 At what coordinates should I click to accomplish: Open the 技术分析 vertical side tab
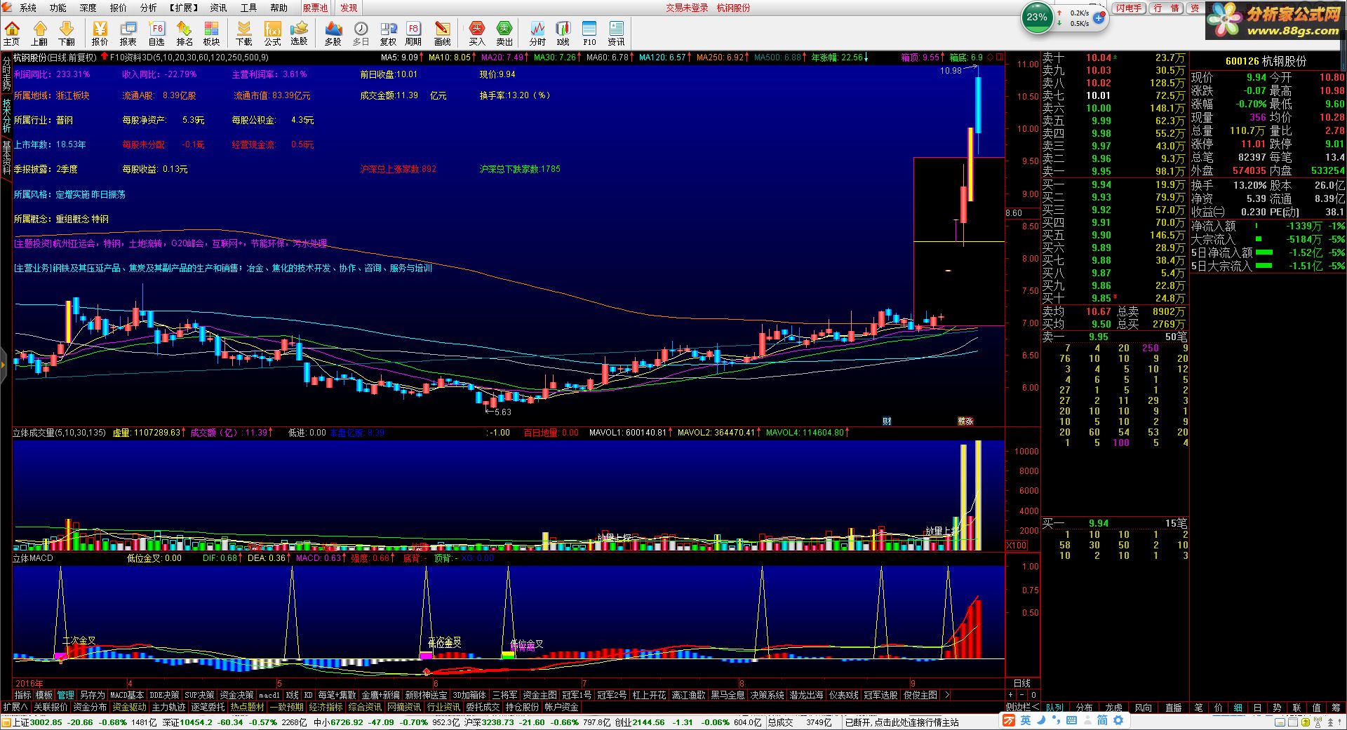click(6, 115)
